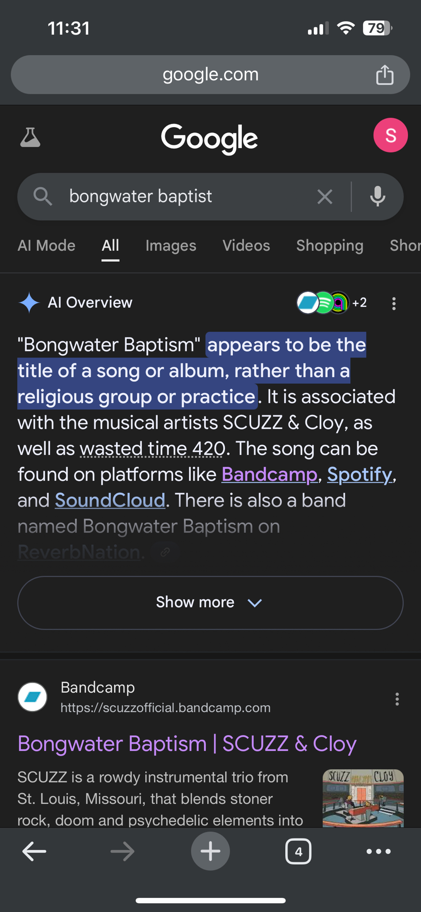This screenshot has width=421, height=912.
Task: Open the Spotify link in overview
Action: (x=359, y=475)
